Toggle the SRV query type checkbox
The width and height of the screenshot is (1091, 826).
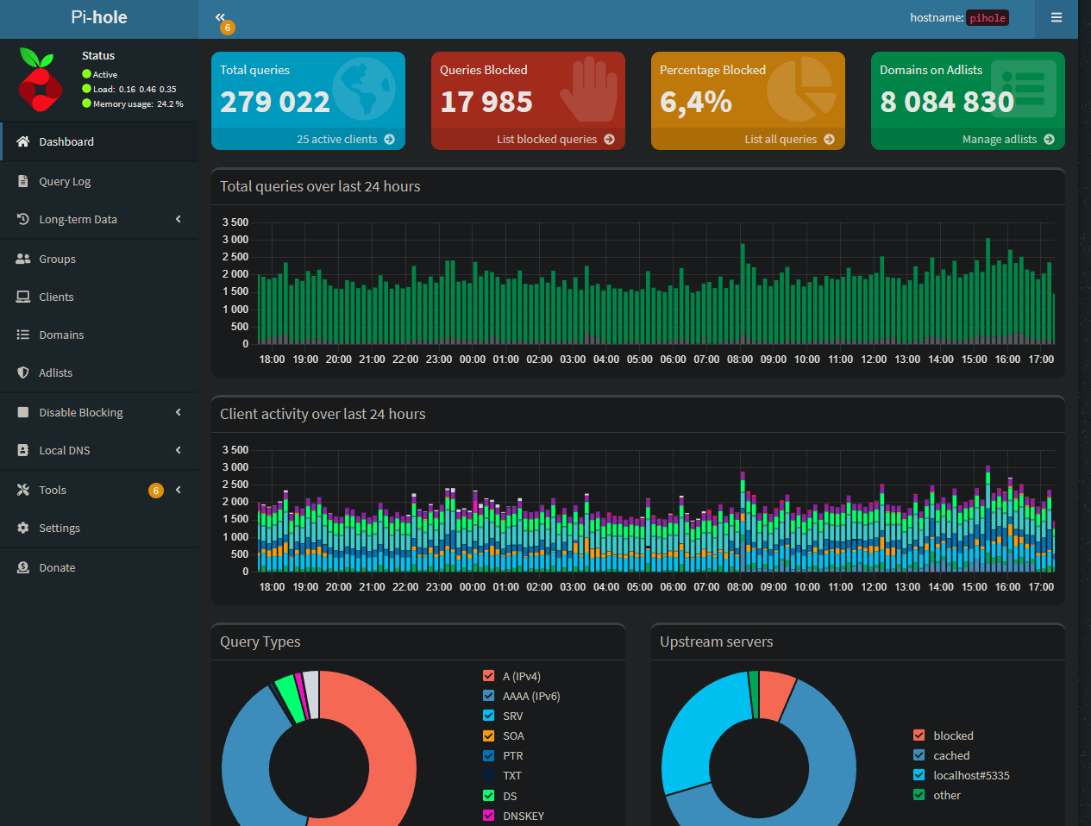point(489,716)
